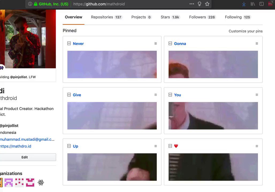275x192 pixels.
Task: Click the image inside the heart pin
Action: 213,167
